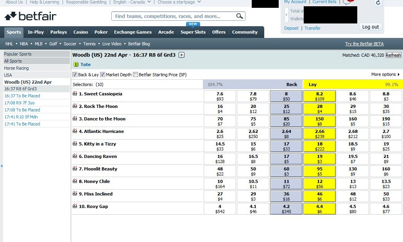This screenshot has height=242, width=403.
Task: Collapse the left sidebar arrow
Action: pos(2,166)
